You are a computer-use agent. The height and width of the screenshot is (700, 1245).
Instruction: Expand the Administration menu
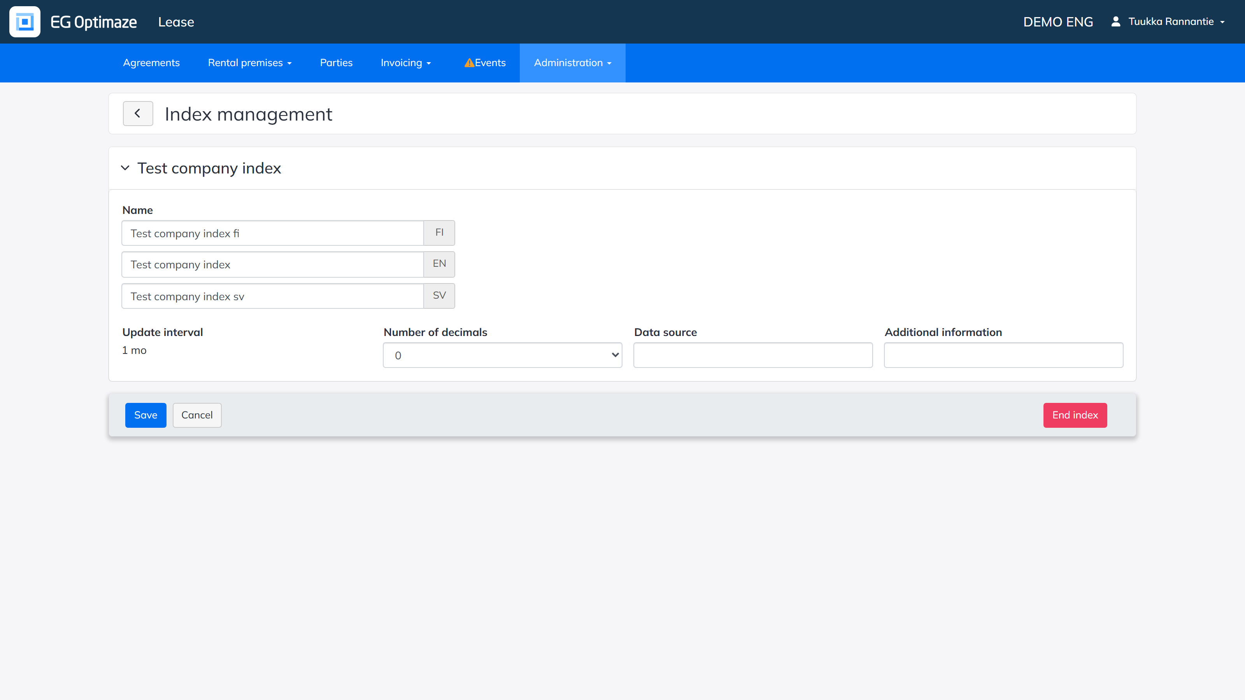(572, 63)
